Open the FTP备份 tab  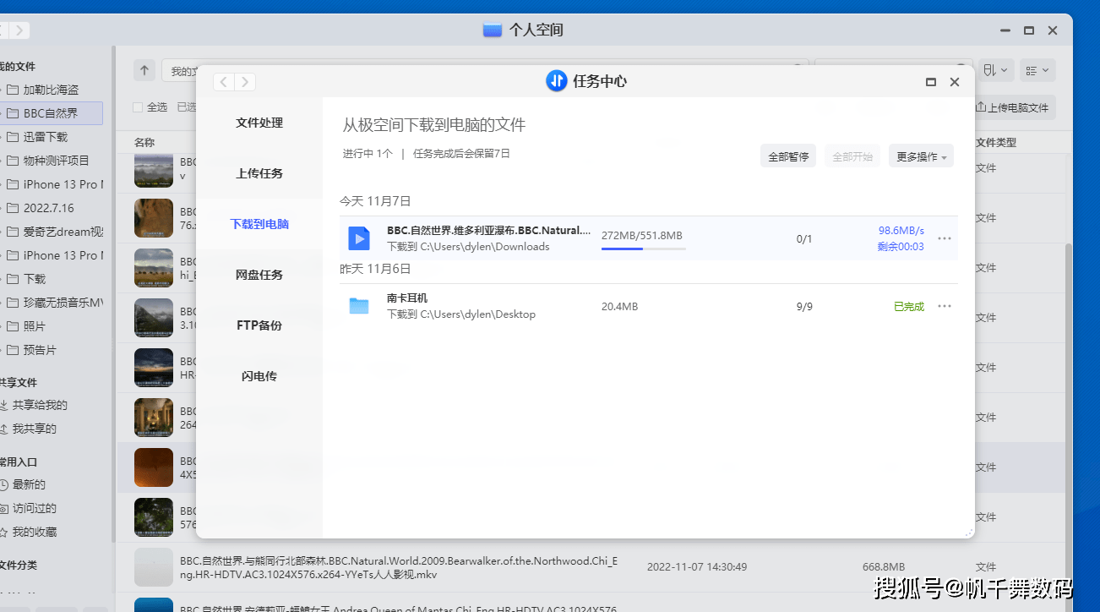point(259,325)
